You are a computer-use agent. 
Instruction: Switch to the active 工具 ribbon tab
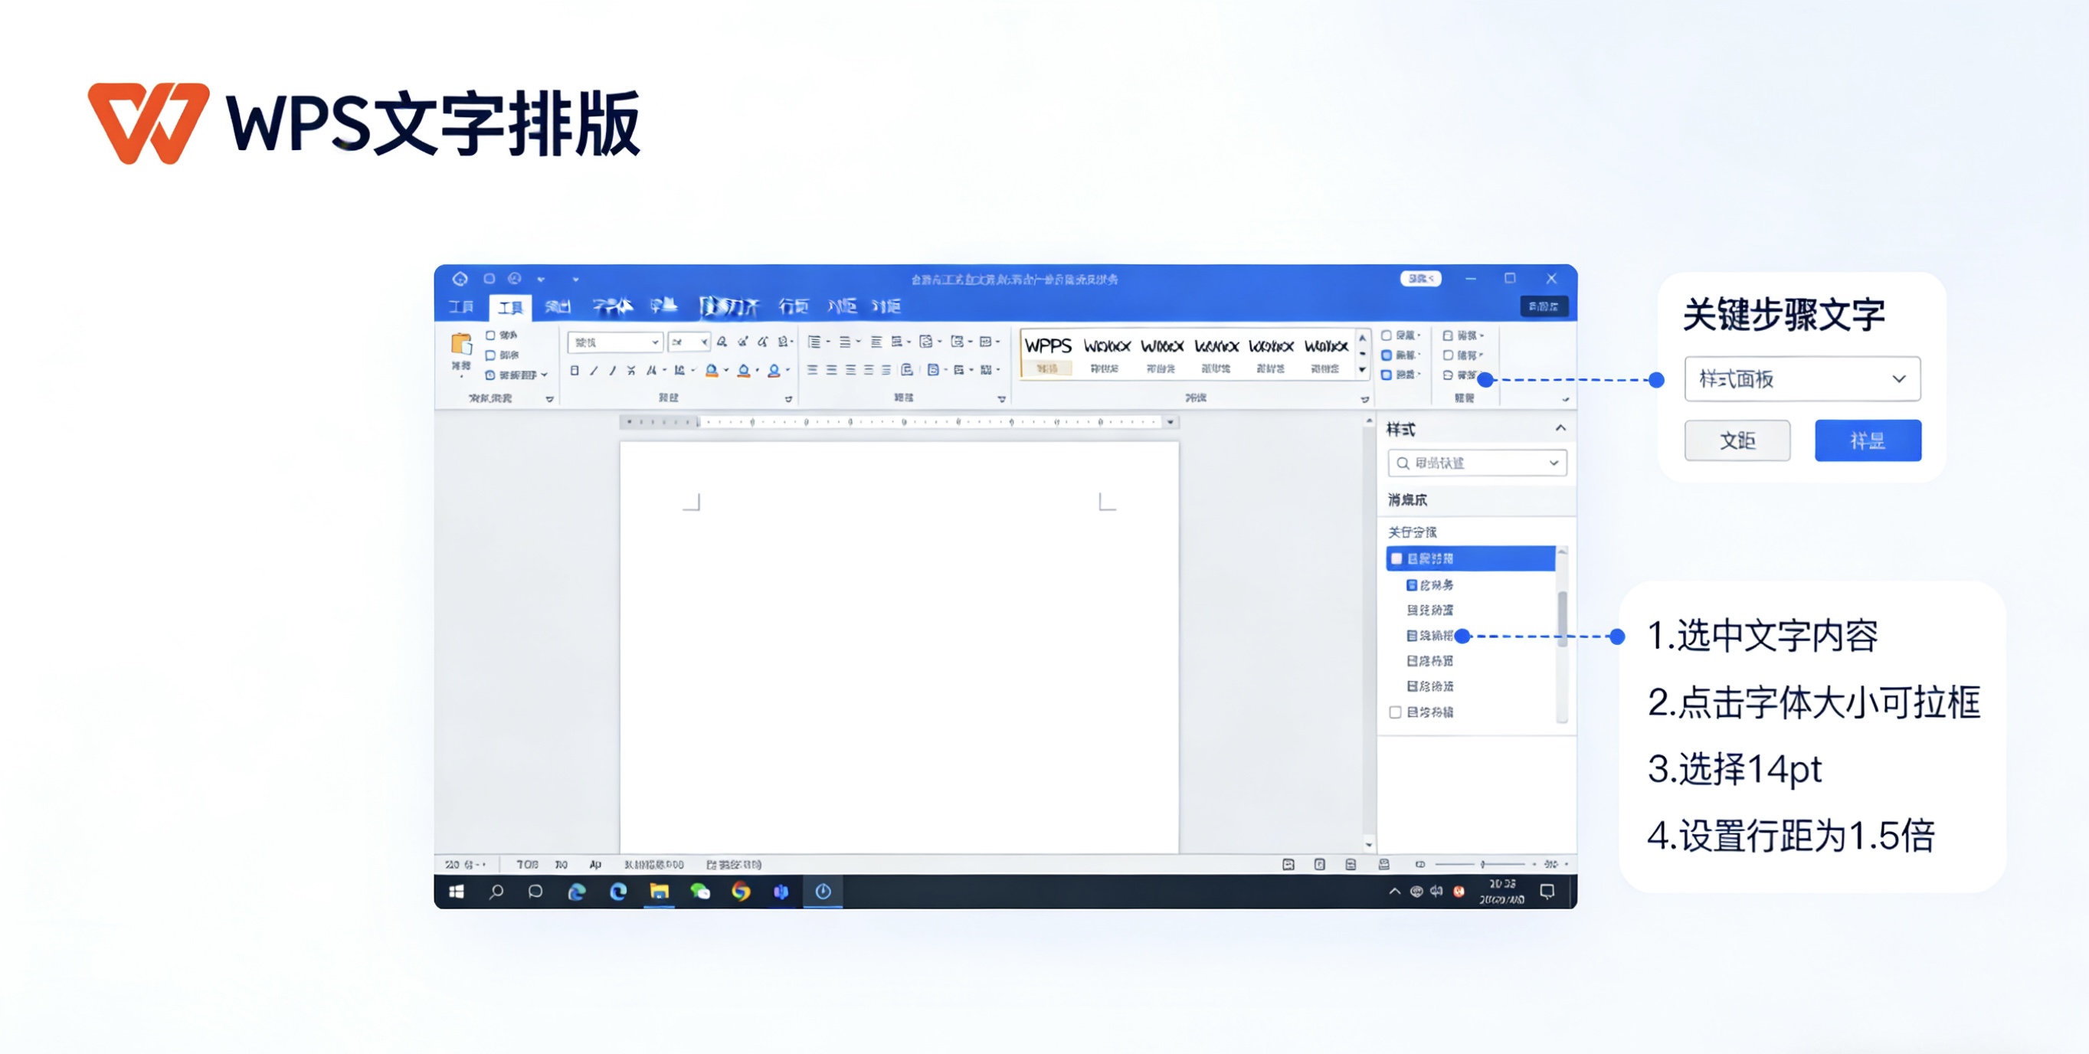(509, 306)
